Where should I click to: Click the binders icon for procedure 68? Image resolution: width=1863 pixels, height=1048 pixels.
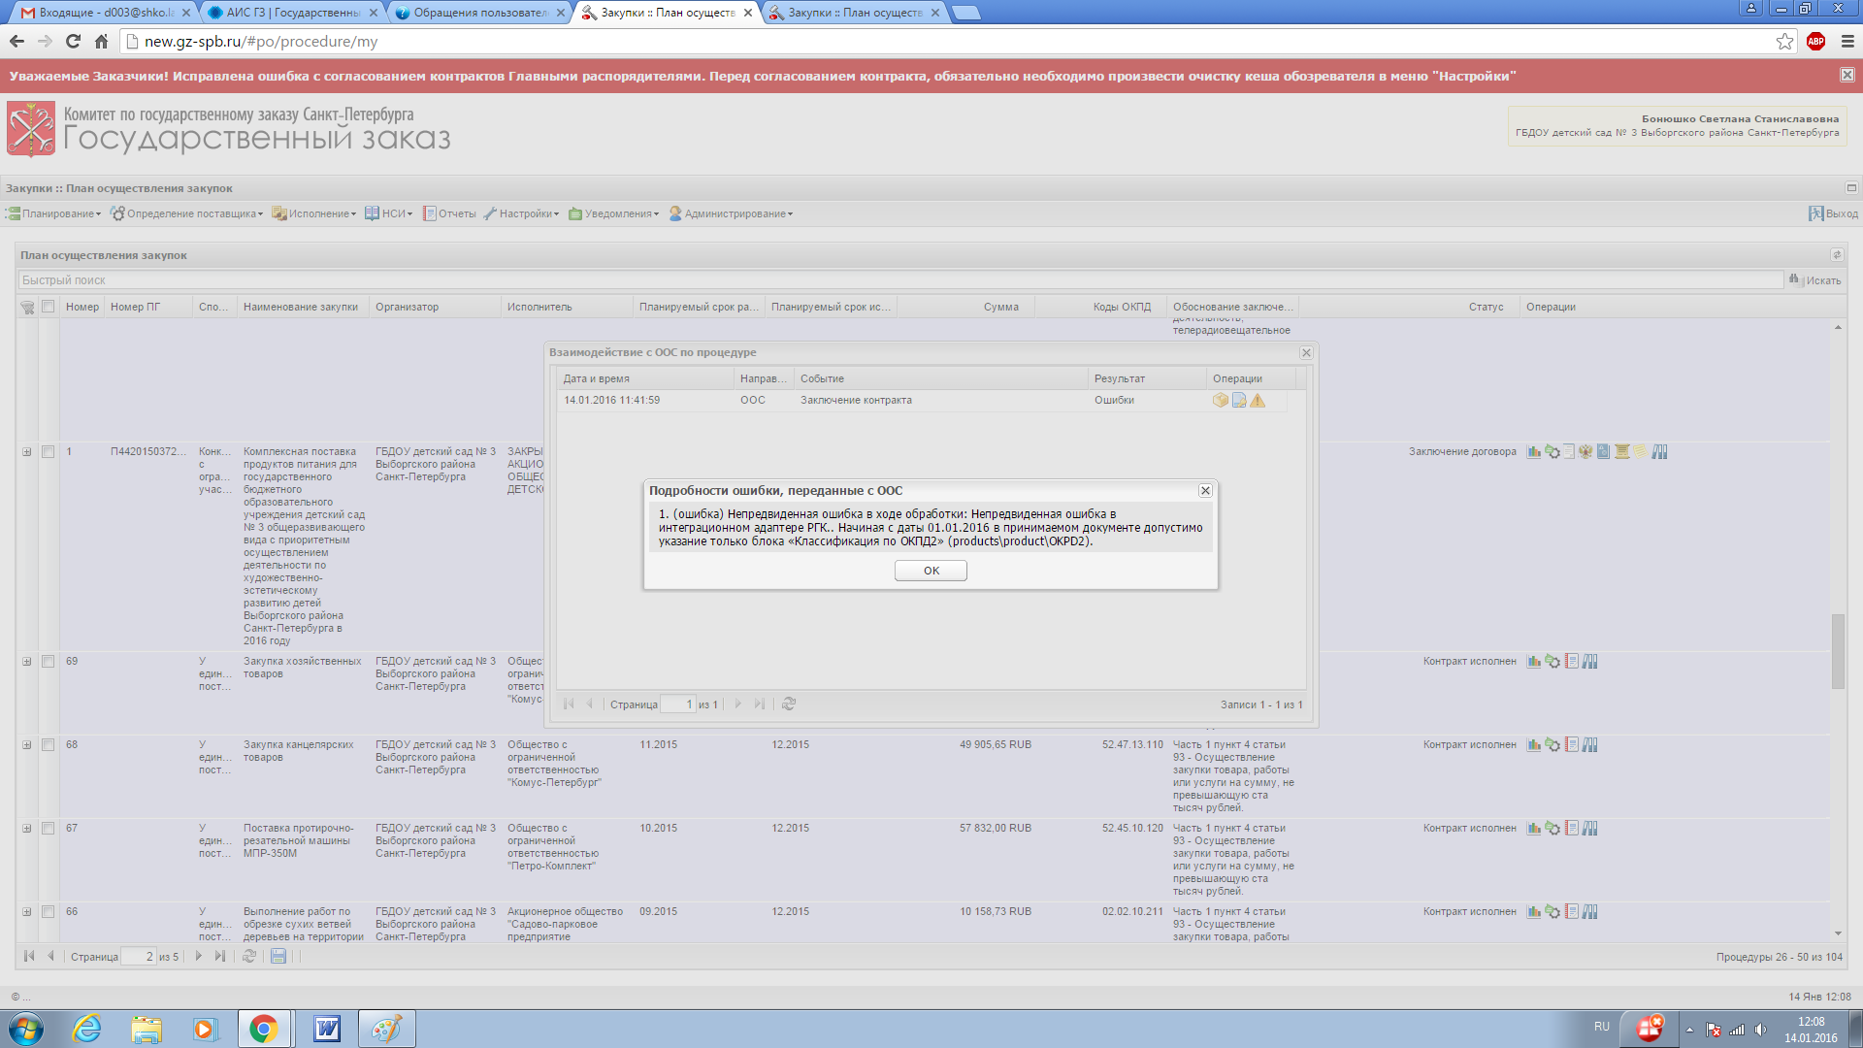pyautogui.click(x=1589, y=745)
